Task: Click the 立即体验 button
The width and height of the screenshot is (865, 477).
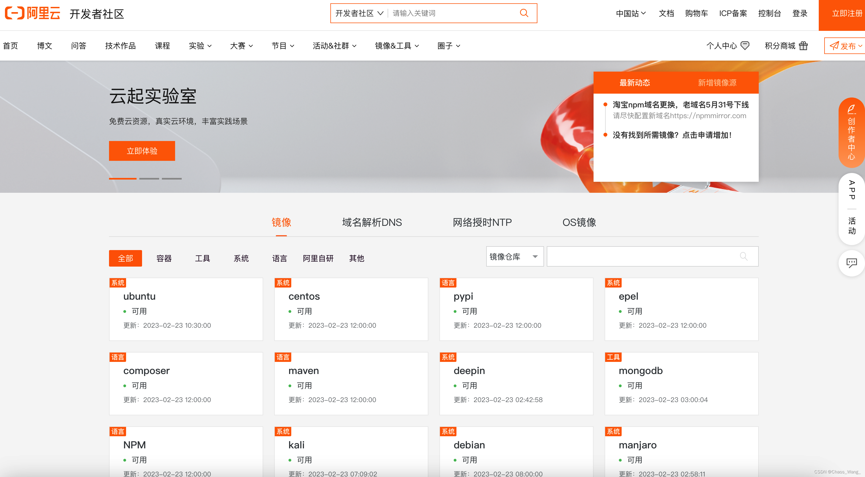Action: 142,151
